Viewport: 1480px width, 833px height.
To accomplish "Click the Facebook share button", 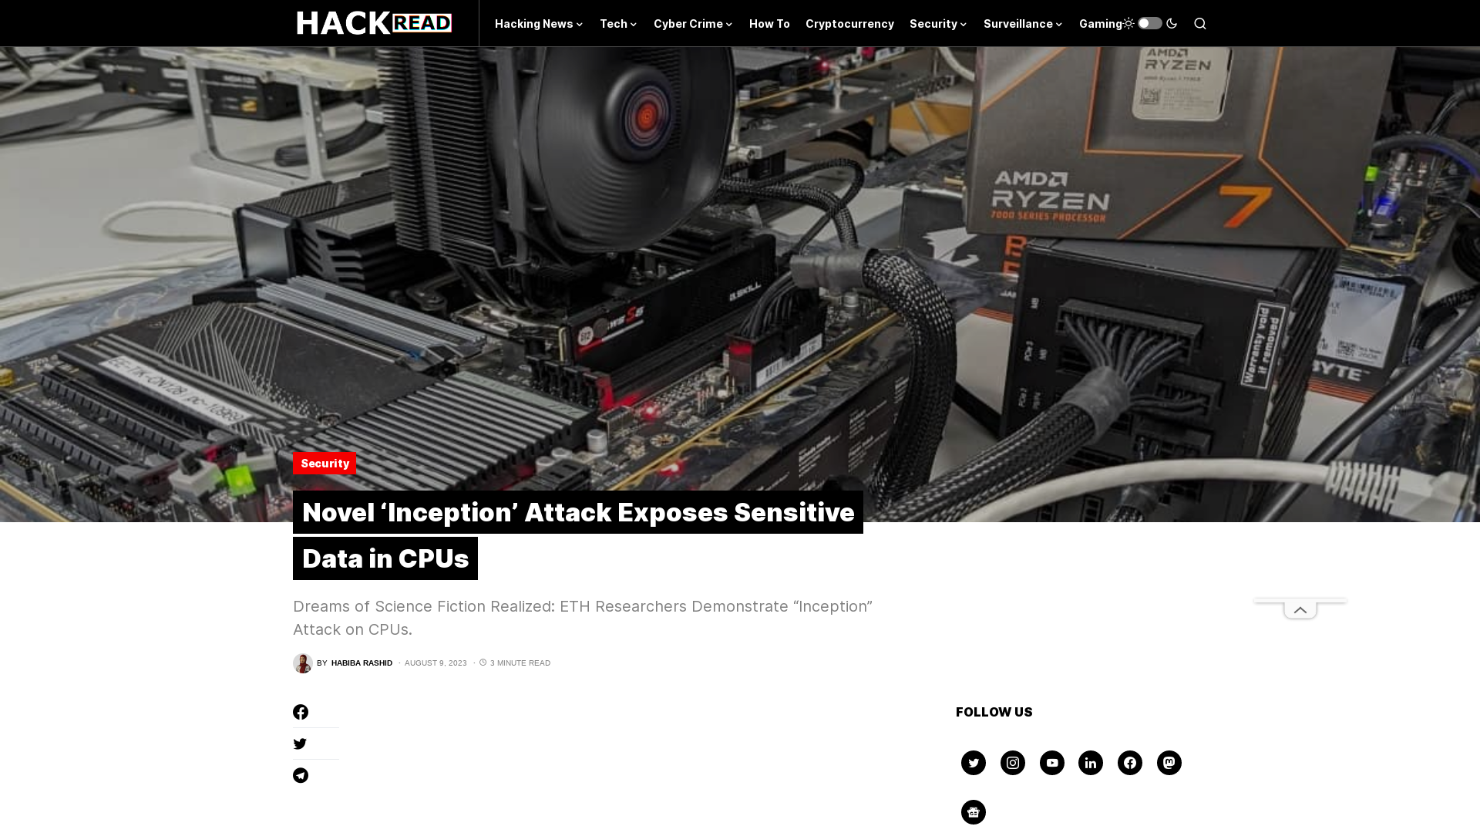I will point(301,712).
